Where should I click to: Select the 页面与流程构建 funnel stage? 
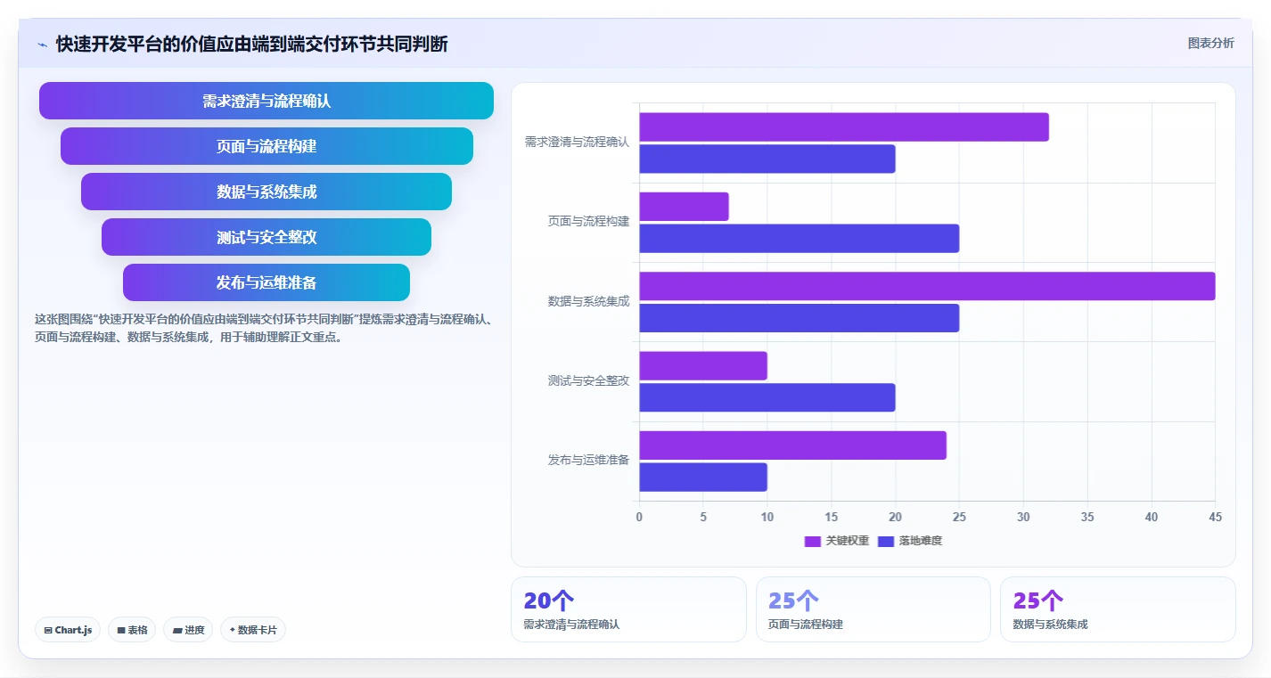coord(266,146)
